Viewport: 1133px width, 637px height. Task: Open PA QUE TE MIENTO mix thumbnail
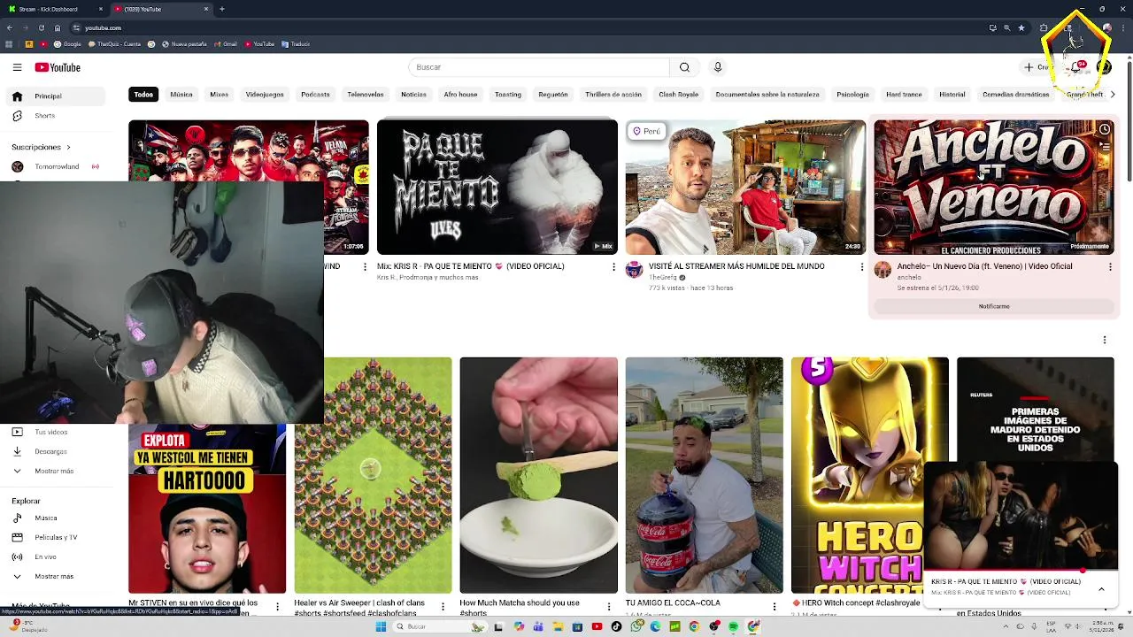pyautogui.click(x=497, y=187)
